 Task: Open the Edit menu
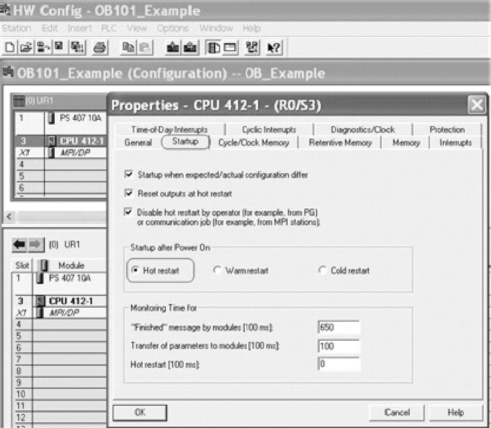[50, 28]
